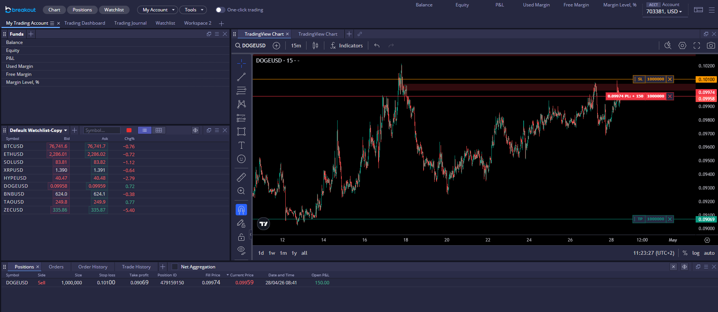Expand the Default Watchlist-Copy selector
The width and height of the screenshot is (718, 312).
(x=38, y=130)
